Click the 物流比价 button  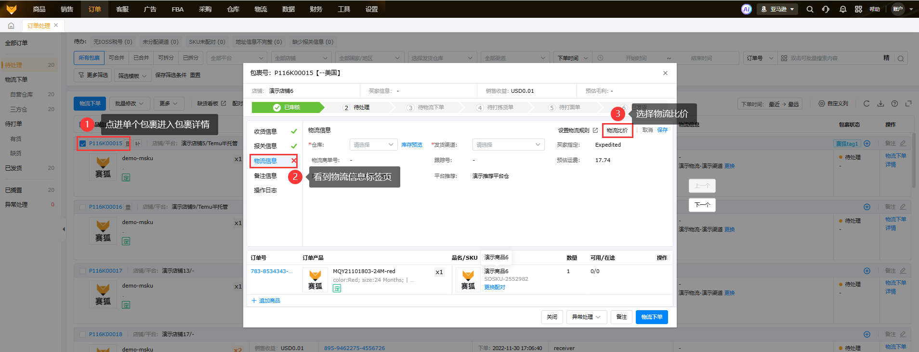617,130
